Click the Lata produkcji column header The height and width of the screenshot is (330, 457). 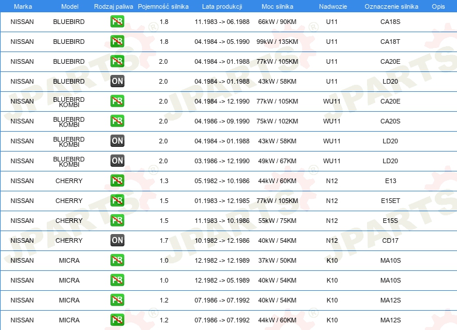pyautogui.click(x=222, y=6)
